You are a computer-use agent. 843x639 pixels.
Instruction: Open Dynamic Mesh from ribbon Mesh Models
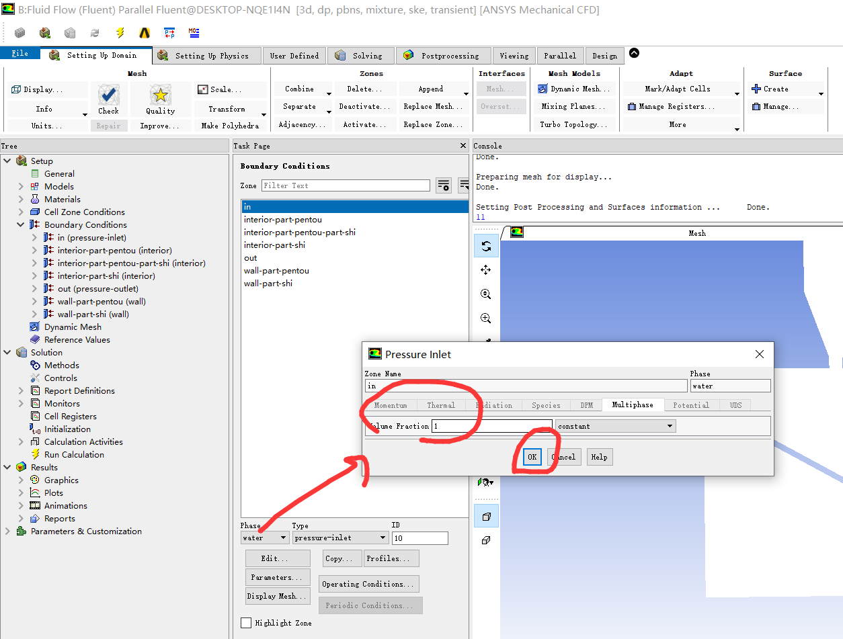point(575,89)
